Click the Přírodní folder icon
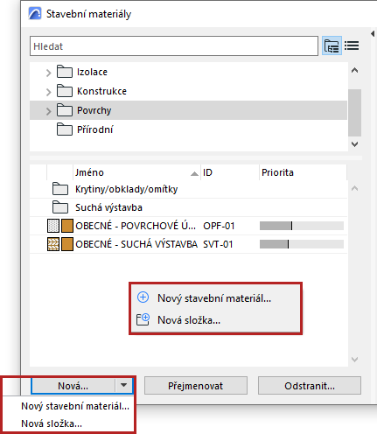Viewport: 377px width, 434px height. coord(65,129)
